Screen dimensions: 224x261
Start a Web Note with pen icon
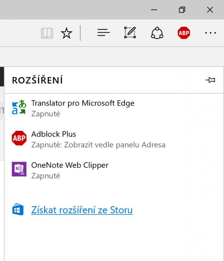tap(130, 33)
